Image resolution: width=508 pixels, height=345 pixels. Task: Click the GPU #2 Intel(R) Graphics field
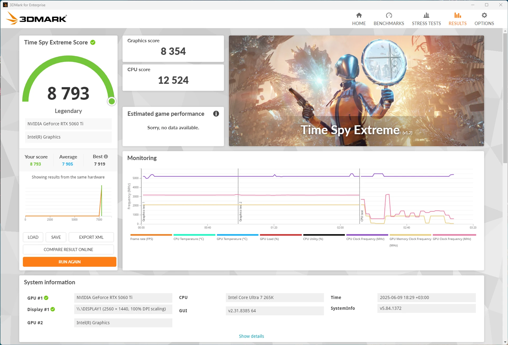point(123,323)
